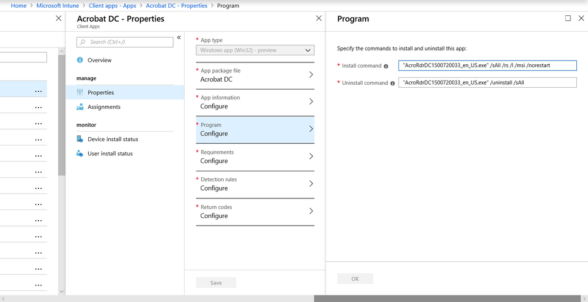Click the Properties sliders icon
This screenshot has height=302, width=588.
[79, 92]
